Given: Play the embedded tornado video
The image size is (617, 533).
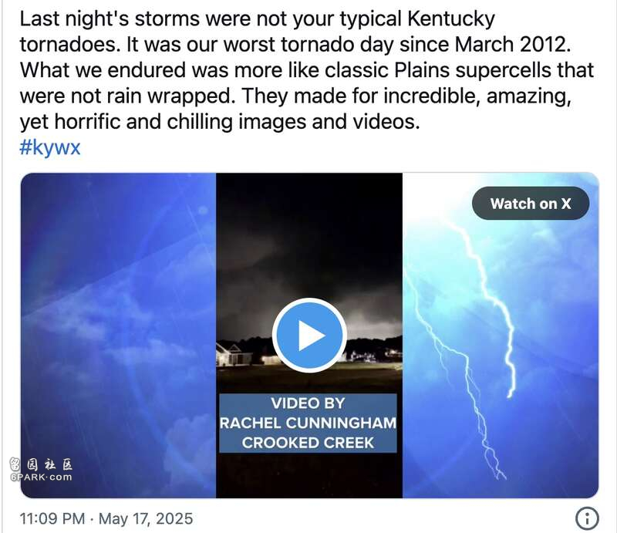Looking at the screenshot, I should coord(309,335).
